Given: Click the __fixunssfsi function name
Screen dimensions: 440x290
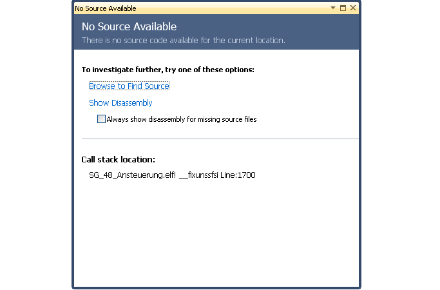Looking at the screenshot, I should pos(198,175).
